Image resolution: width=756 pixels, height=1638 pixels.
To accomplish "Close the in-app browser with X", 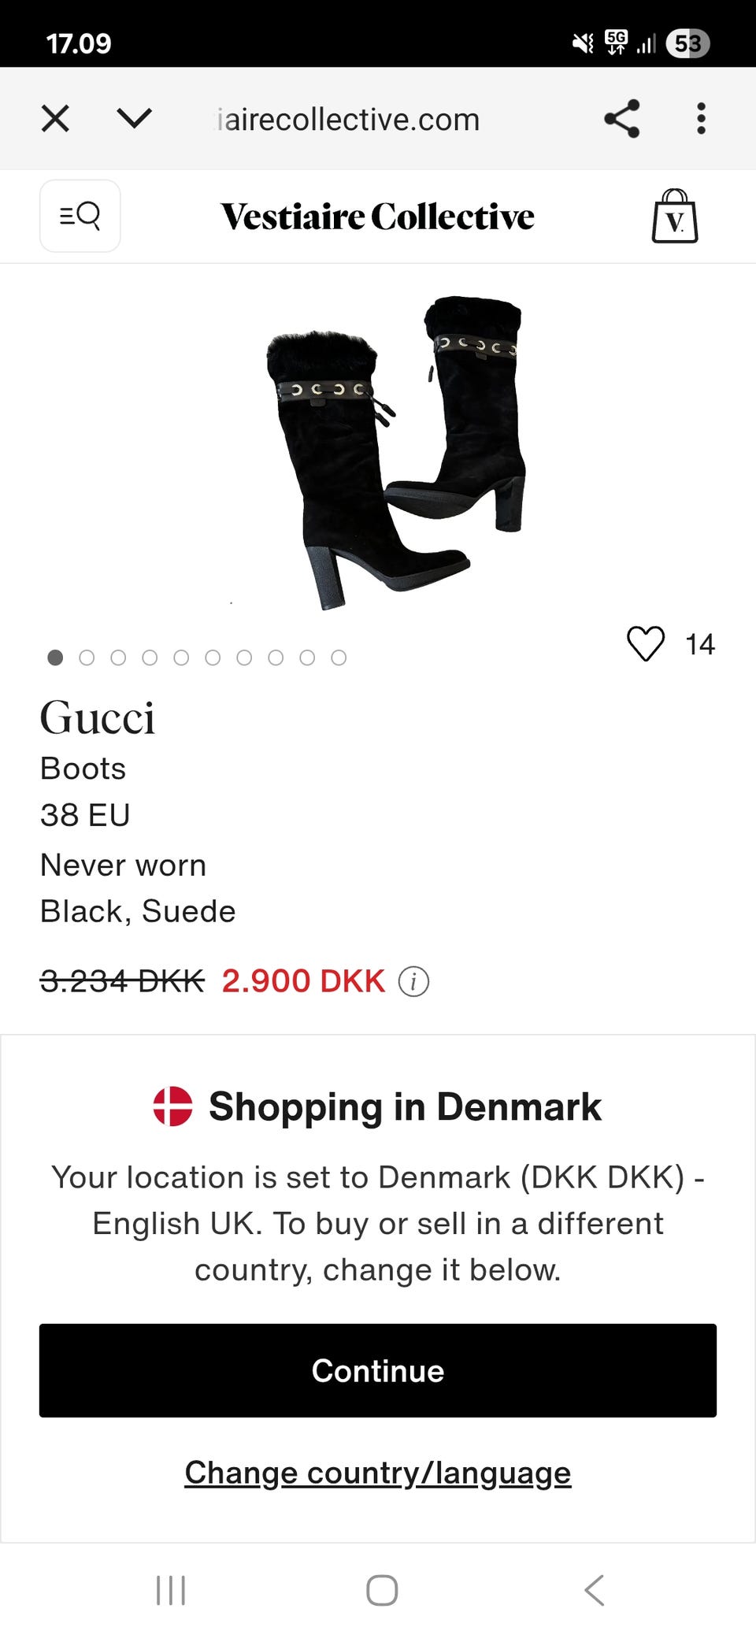I will point(55,119).
